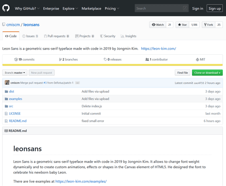Open latest commit hash cec4733
Screen dimensions: 226x186
point(199,83)
